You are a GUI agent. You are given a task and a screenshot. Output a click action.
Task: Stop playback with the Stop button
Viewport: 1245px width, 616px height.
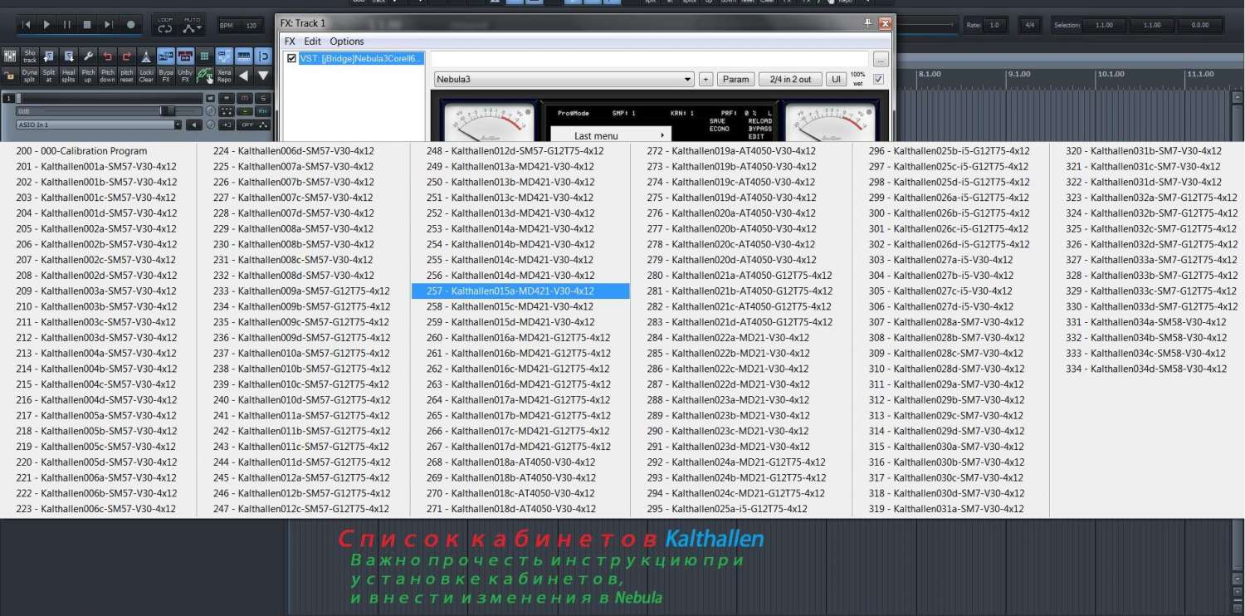pos(87,25)
